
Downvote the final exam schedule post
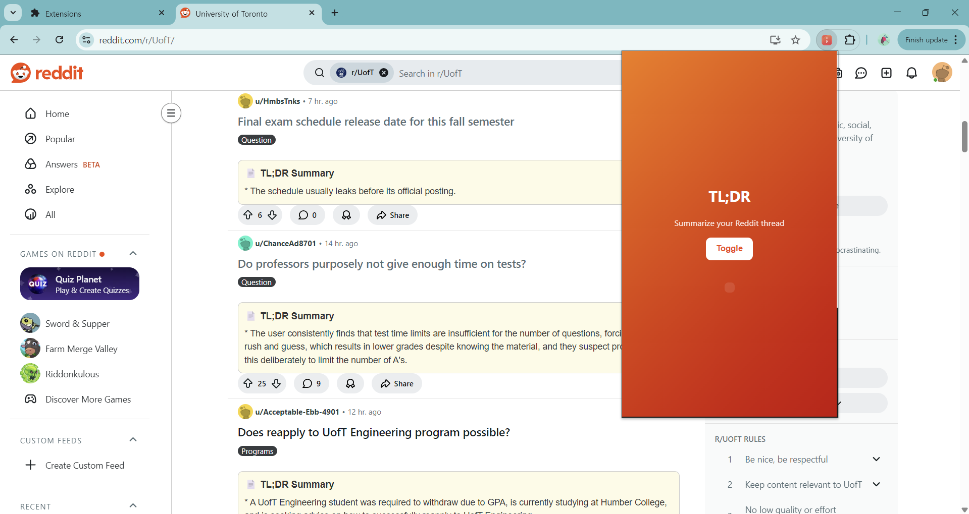[272, 215]
